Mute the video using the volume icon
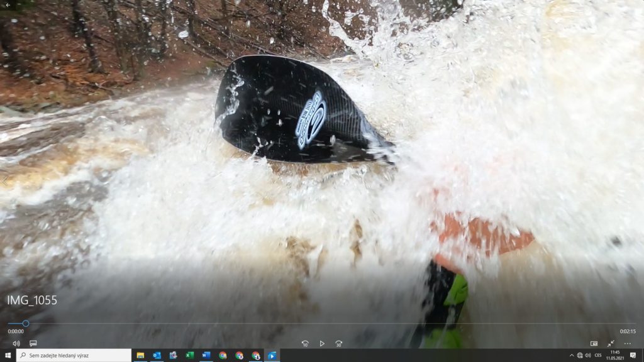The image size is (644, 362). pyautogui.click(x=16, y=343)
